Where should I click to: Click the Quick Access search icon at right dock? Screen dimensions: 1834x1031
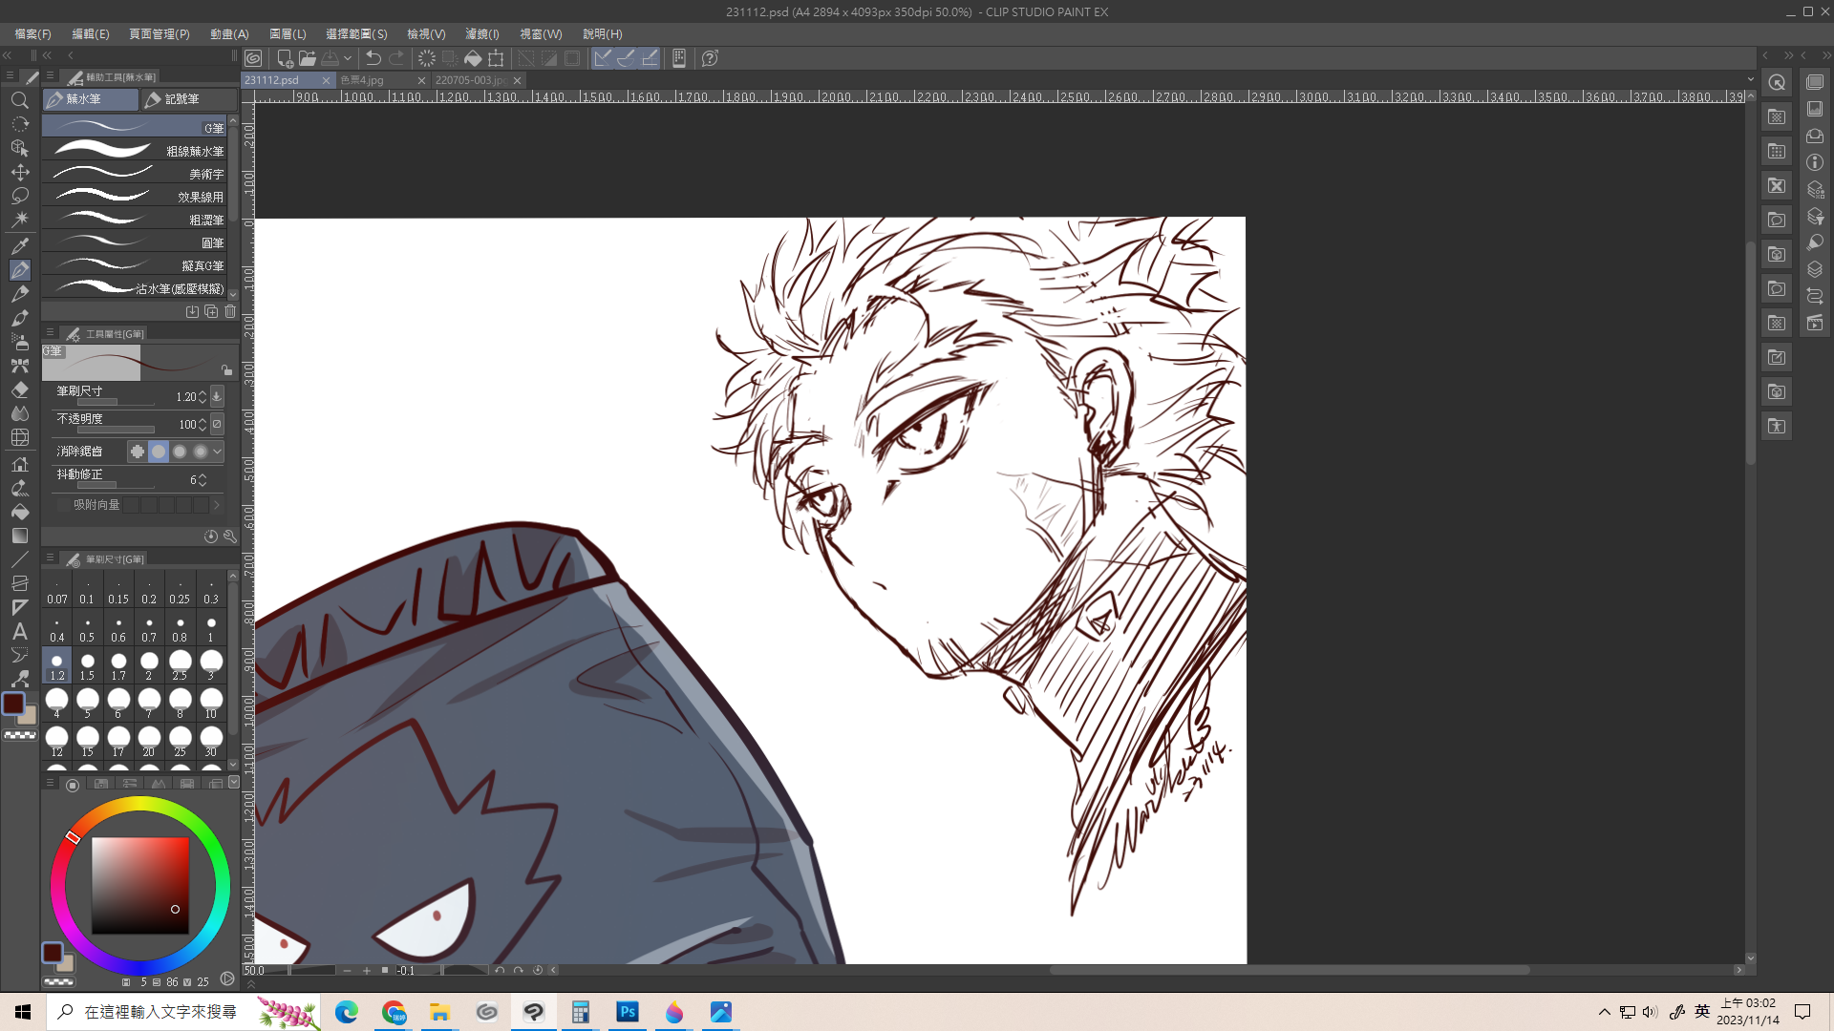(x=1777, y=83)
